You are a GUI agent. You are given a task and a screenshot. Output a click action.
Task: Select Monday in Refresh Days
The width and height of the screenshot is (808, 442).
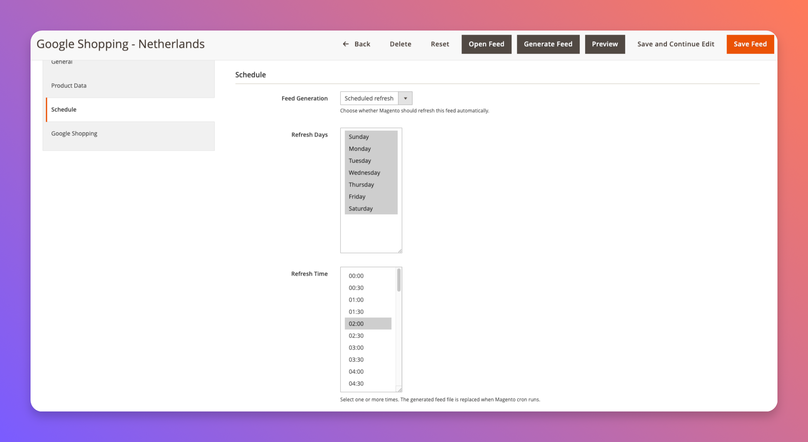click(x=371, y=149)
